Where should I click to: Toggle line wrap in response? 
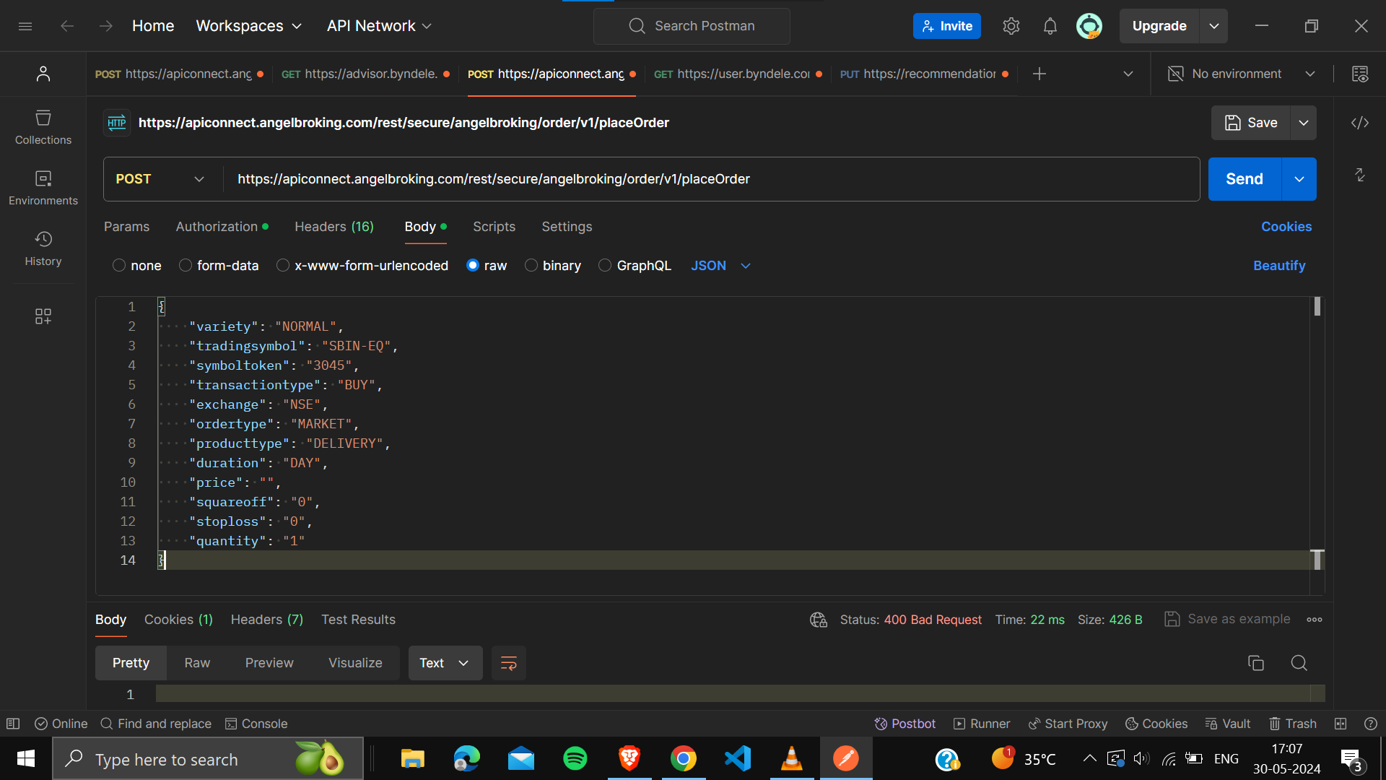[x=509, y=663]
